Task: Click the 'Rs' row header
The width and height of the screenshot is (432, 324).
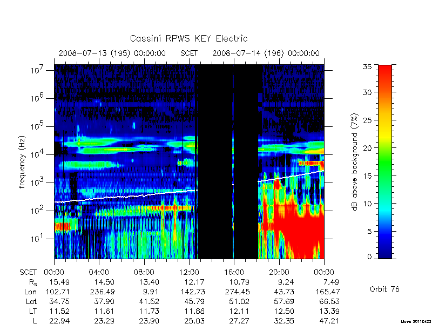Action: click(x=33, y=282)
